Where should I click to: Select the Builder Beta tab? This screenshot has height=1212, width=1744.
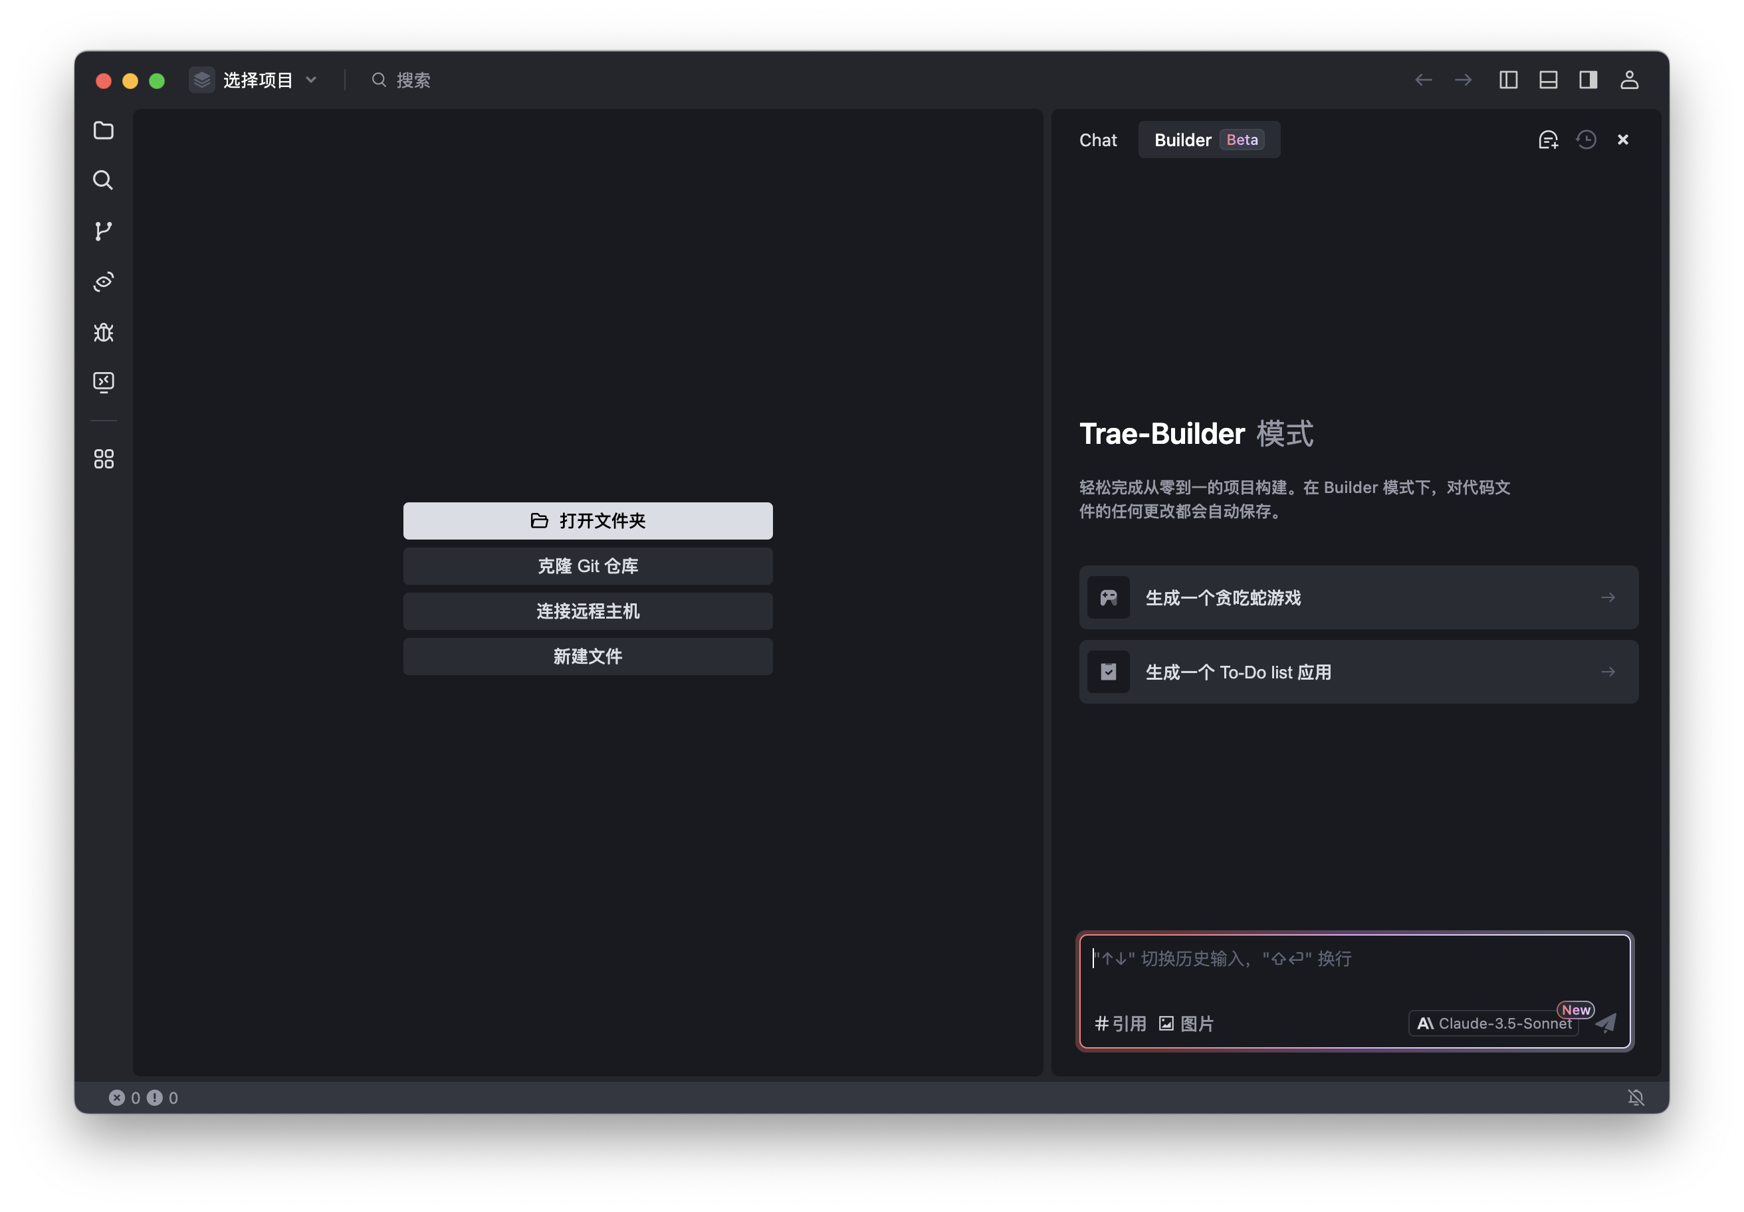1208,140
